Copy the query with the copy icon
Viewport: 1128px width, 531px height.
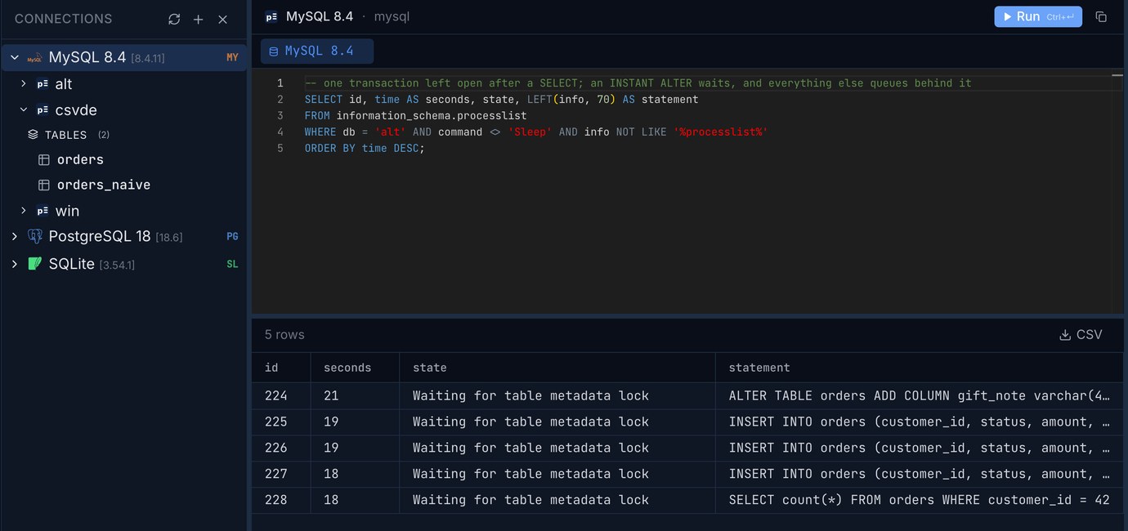(x=1101, y=16)
